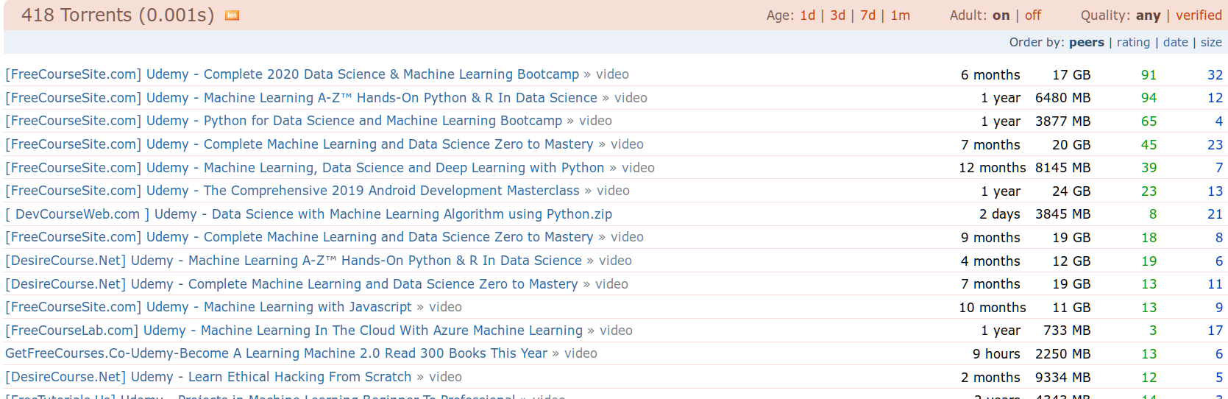1228x399 pixels.
Task: Set quality filter to verified
Action: tap(1199, 15)
